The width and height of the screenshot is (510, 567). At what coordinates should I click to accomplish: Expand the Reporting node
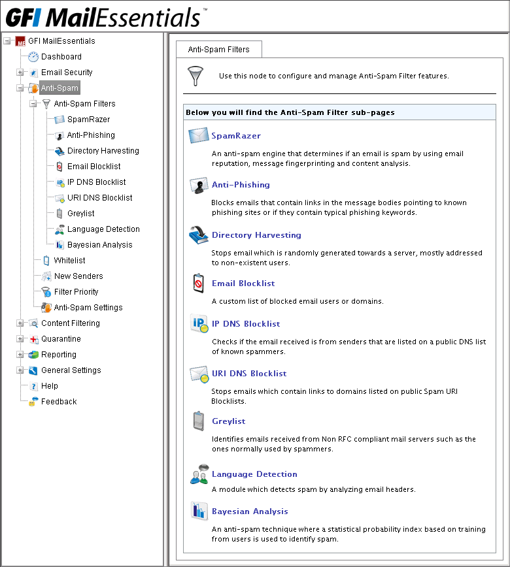point(20,354)
